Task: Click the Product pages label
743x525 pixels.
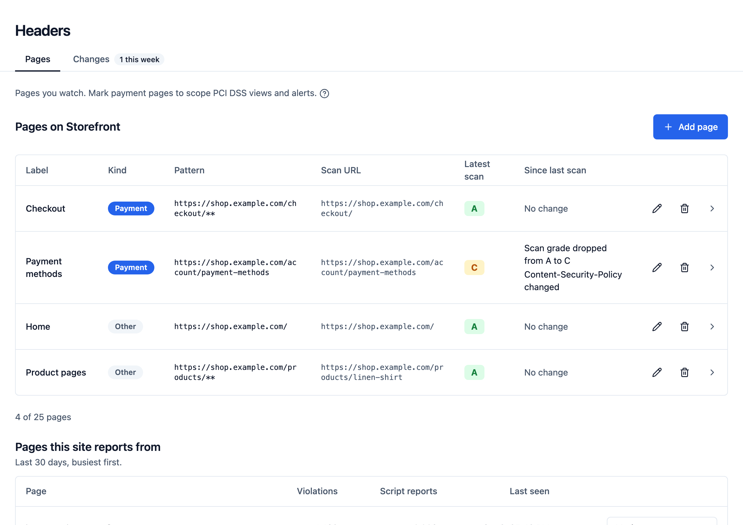Action: 56,372
